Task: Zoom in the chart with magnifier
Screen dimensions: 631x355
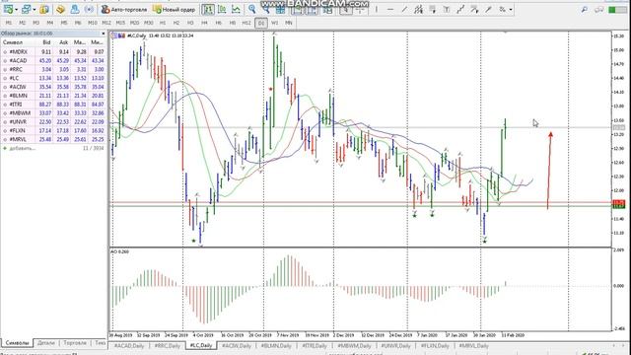Action: (252, 9)
